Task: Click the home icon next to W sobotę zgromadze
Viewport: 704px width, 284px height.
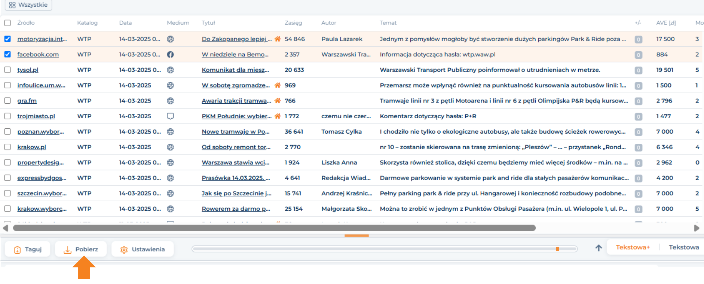Action: pos(278,85)
